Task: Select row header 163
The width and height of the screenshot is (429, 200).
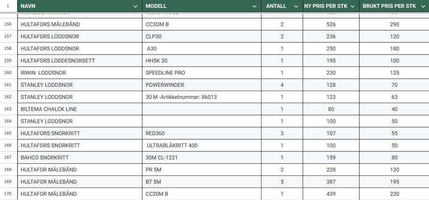Action: (8, 109)
